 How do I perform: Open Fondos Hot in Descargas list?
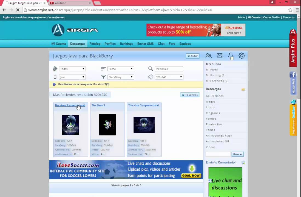pyautogui.click(x=214, y=124)
